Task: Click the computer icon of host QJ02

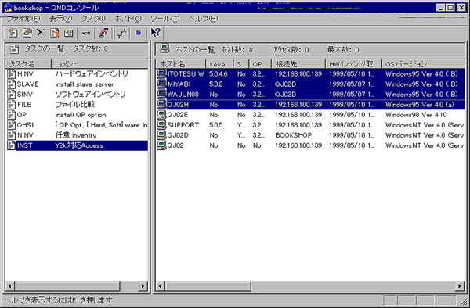Action: click(162, 145)
